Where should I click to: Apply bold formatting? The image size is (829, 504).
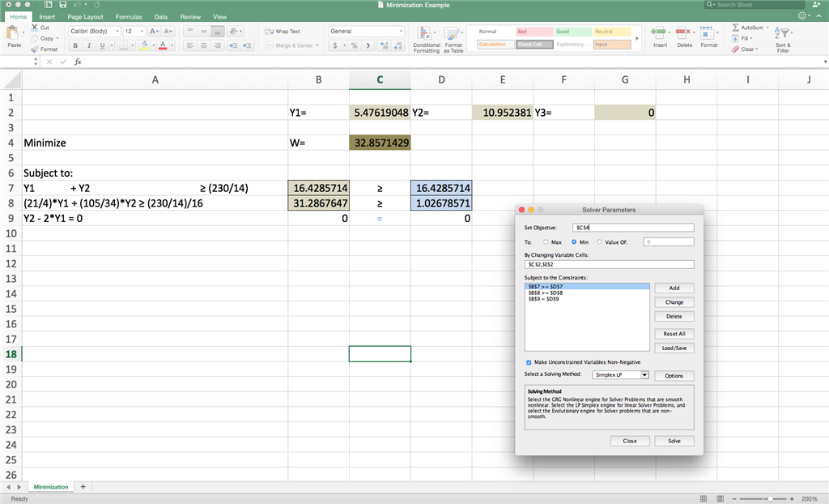pyautogui.click(x=74, y=45)
